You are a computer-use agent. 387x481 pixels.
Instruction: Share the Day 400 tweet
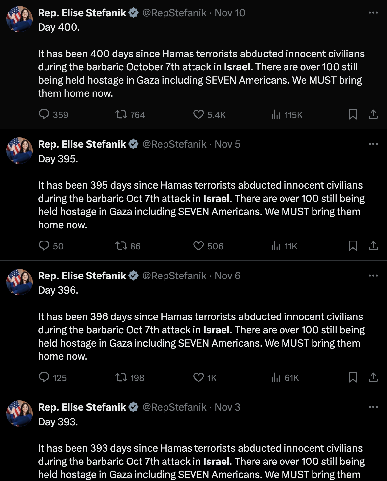(373, 114)
